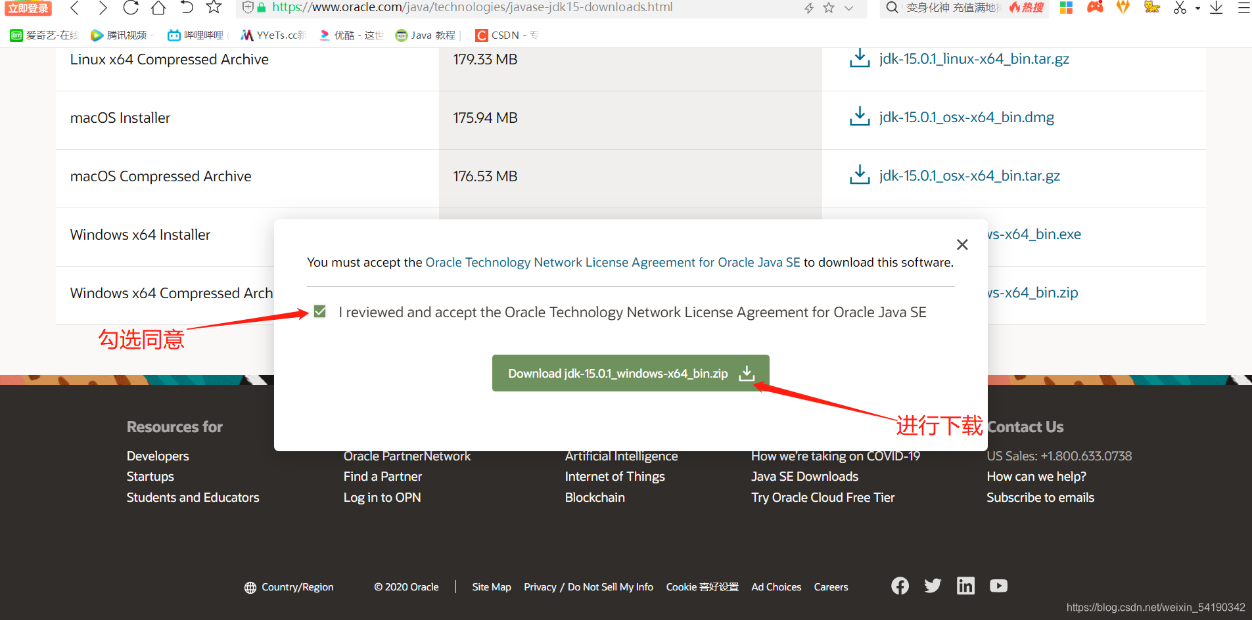Toggle the accept license agreement checkbox
The height and width of the screenshot is (620, 1252).
pyautogui.click(x=320, y=311)
